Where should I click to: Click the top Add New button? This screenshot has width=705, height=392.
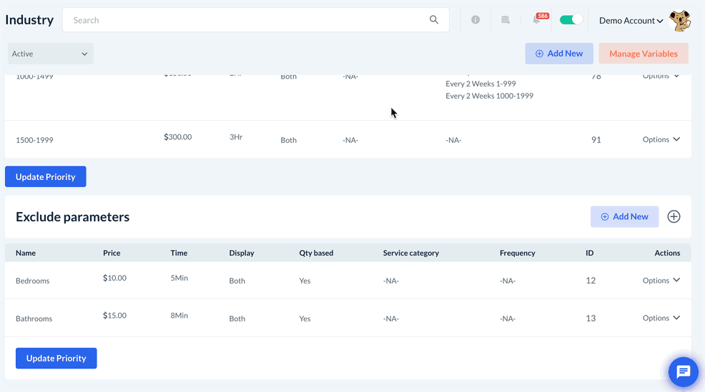tap(559, 54)
